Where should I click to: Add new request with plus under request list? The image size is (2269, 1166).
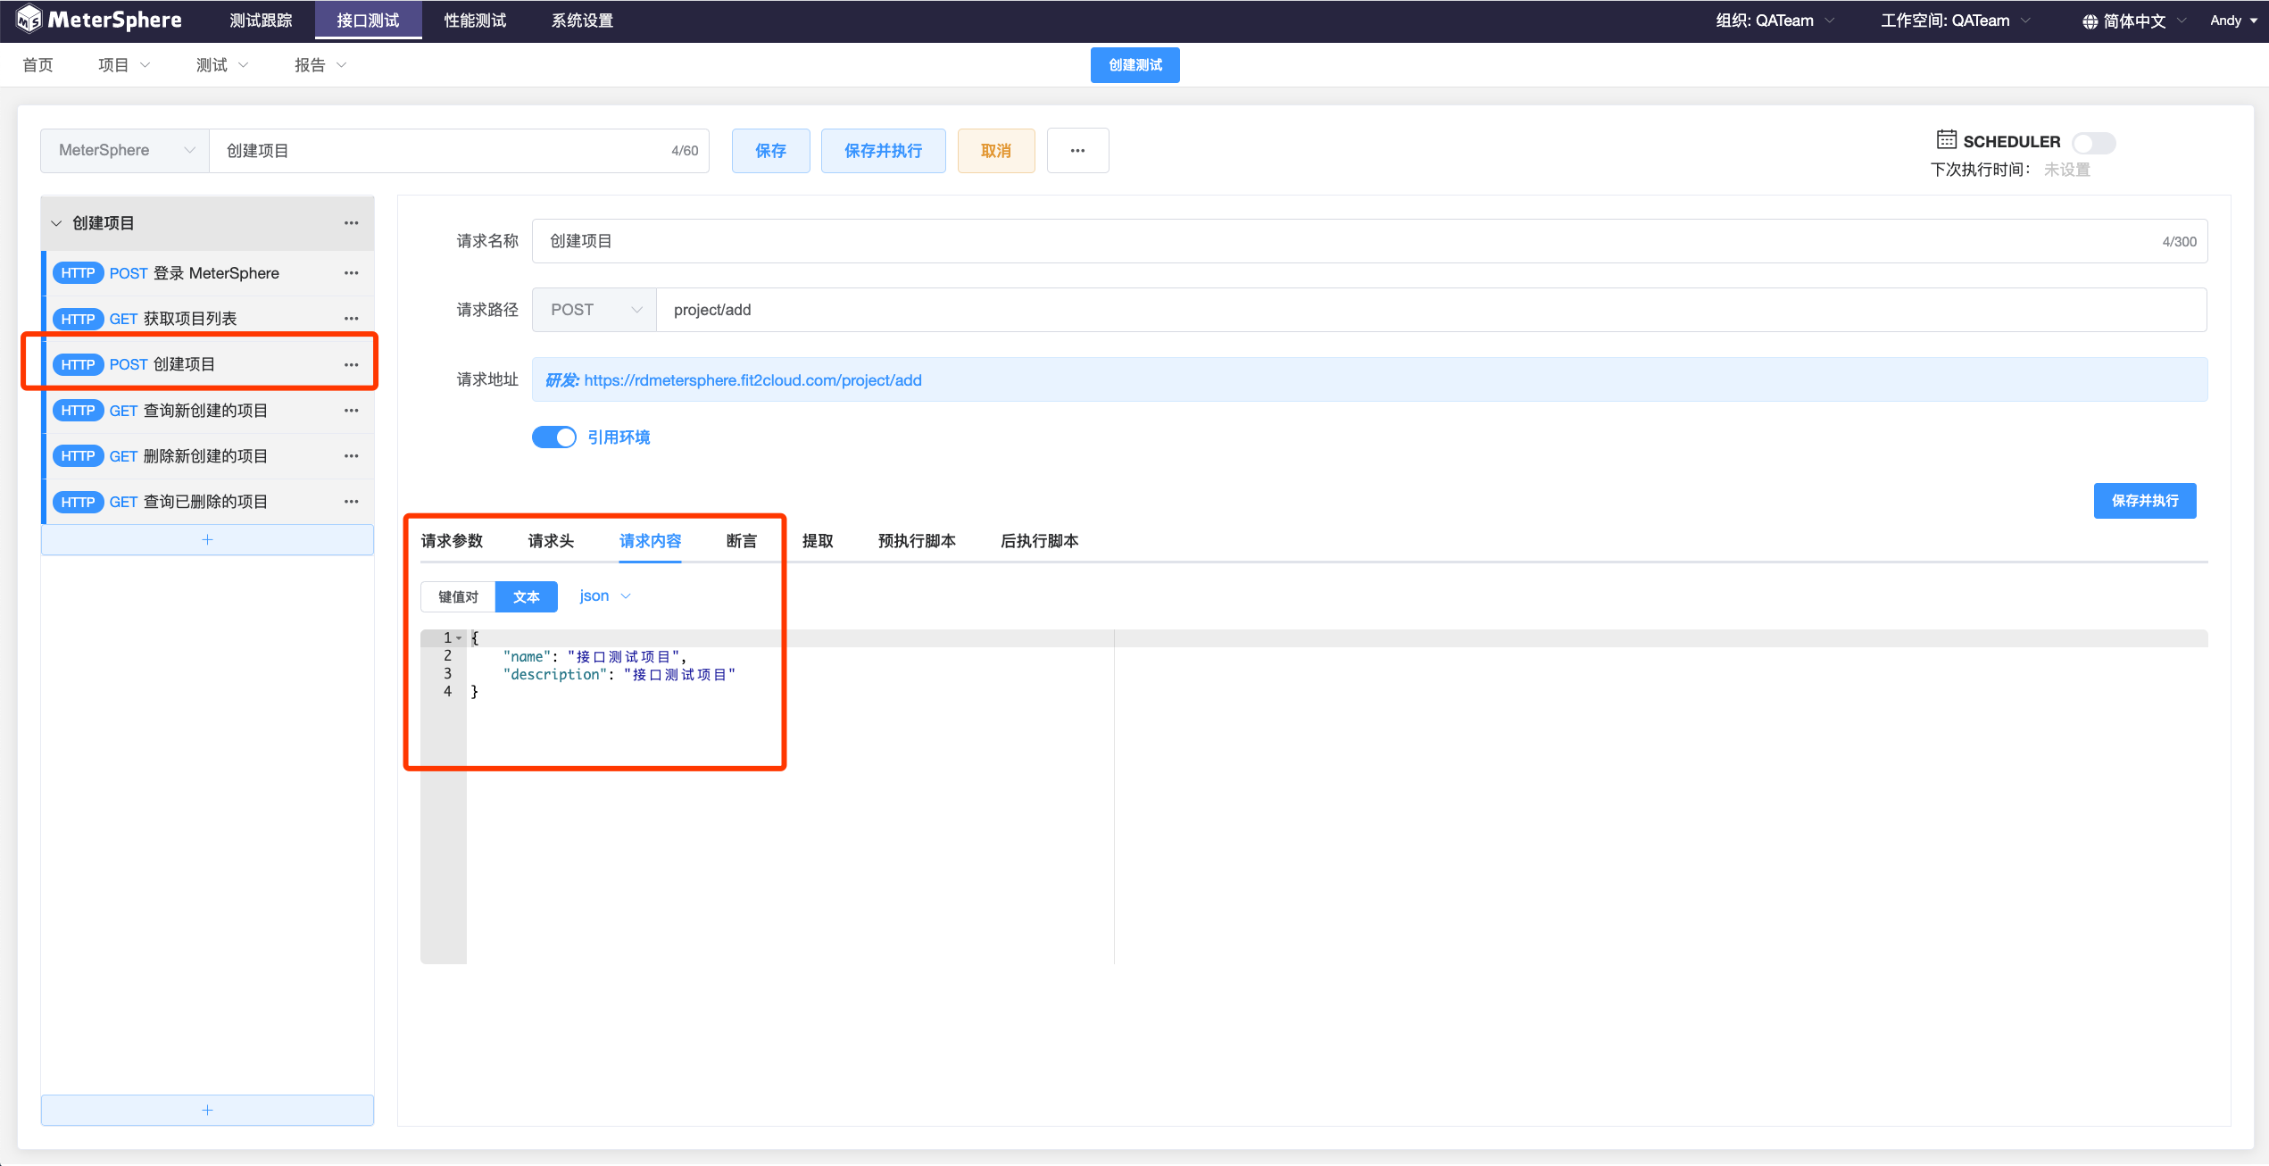click(x=207, y=540)
